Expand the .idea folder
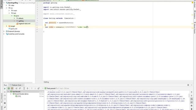This screenshot has width=196, height=110. pyautogui.click(x=7, y=5)
